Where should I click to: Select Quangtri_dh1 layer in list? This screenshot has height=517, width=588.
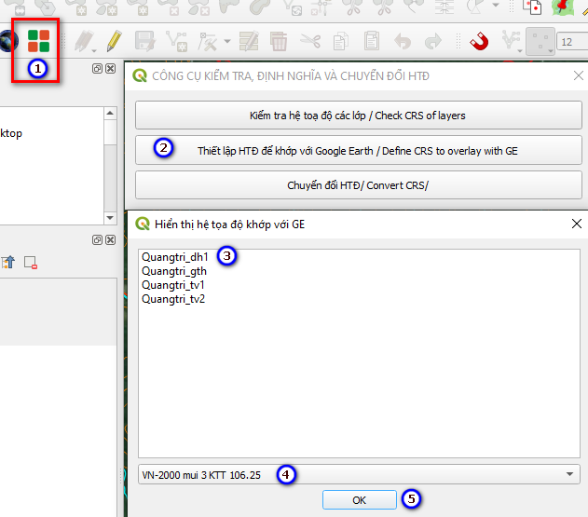coord(175,257)
